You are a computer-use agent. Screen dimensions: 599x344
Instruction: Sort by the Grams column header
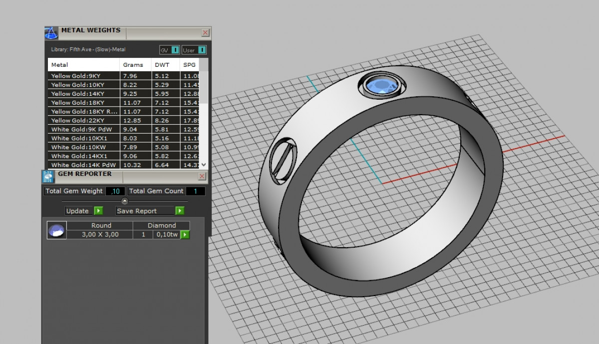[x=133, y=65]
